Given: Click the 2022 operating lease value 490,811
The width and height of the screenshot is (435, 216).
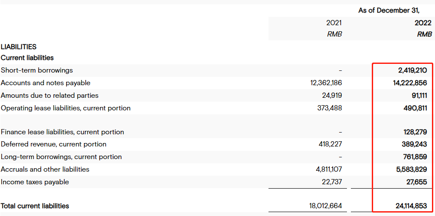Looking at the screenshot, I should click(x=415, y=108).
